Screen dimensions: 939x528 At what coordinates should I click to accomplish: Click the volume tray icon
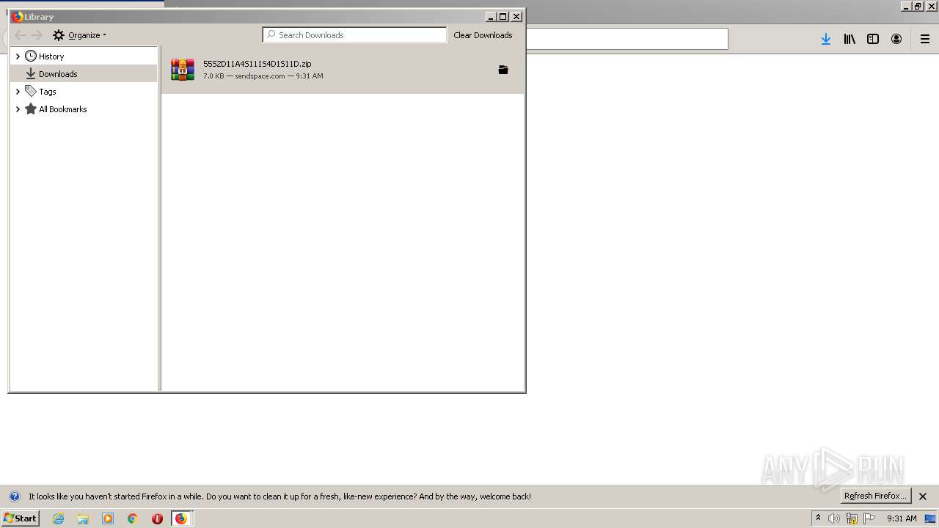coord(834,518)
